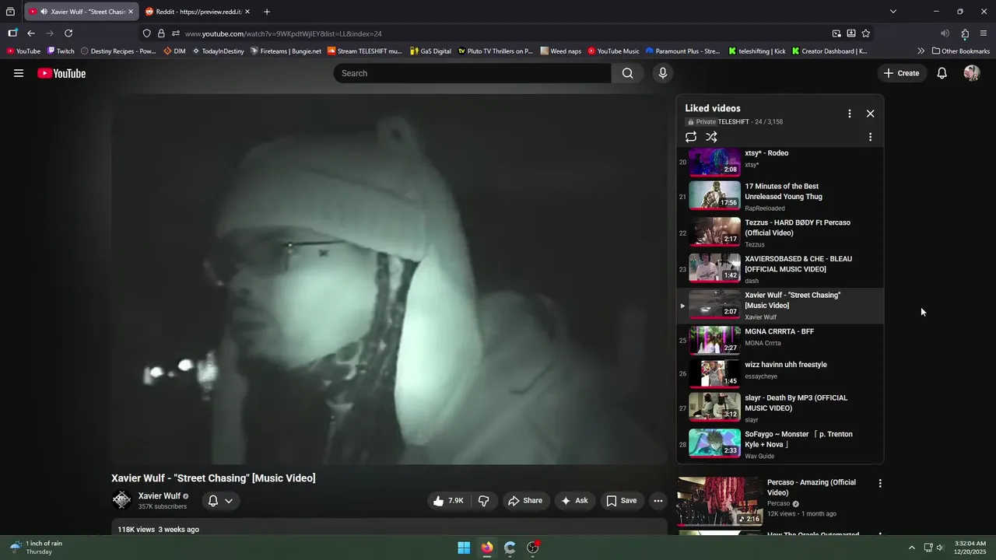Focus the YouTube search box
Screen dimensions: 996x560
(472, 73)
